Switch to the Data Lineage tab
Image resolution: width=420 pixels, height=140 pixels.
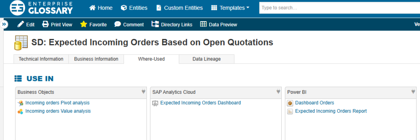click(207, 59)
